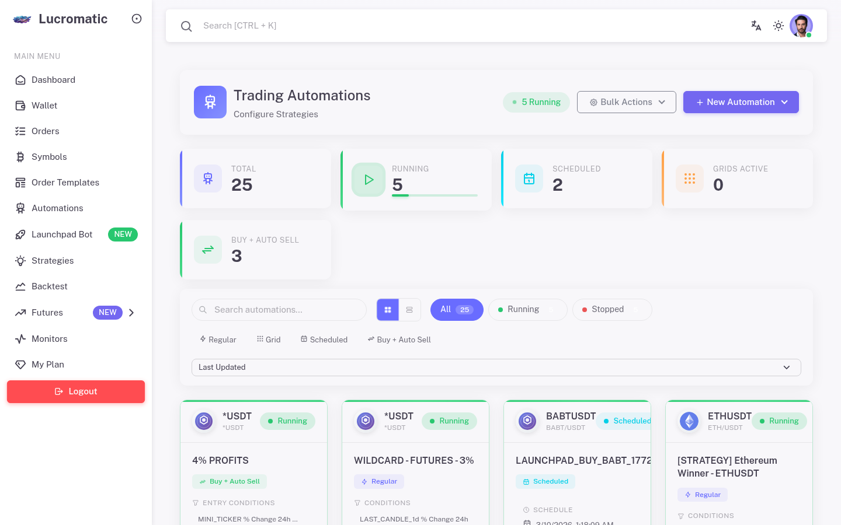The height and width of the screenshot is (525, 841).
Task: Switch the theme using the sun icon
Action: 778,26
